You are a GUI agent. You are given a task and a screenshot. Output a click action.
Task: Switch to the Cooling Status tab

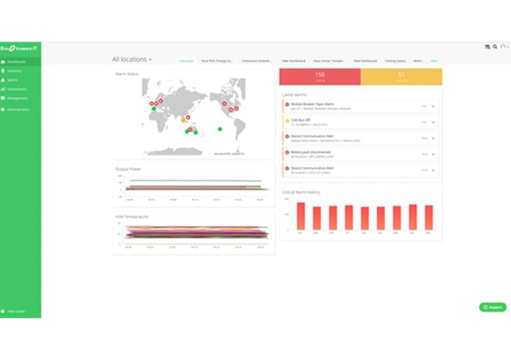[x=395, y=61]
